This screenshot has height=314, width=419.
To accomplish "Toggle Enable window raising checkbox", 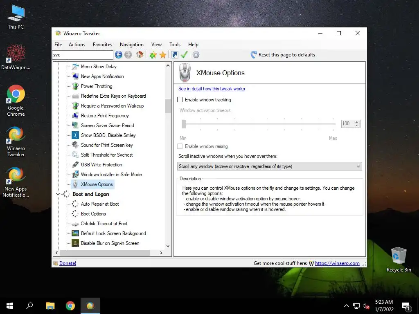I will pos(180,146).
